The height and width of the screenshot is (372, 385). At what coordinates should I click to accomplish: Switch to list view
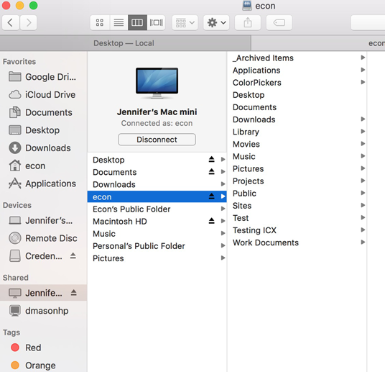[x=119, y=22]
